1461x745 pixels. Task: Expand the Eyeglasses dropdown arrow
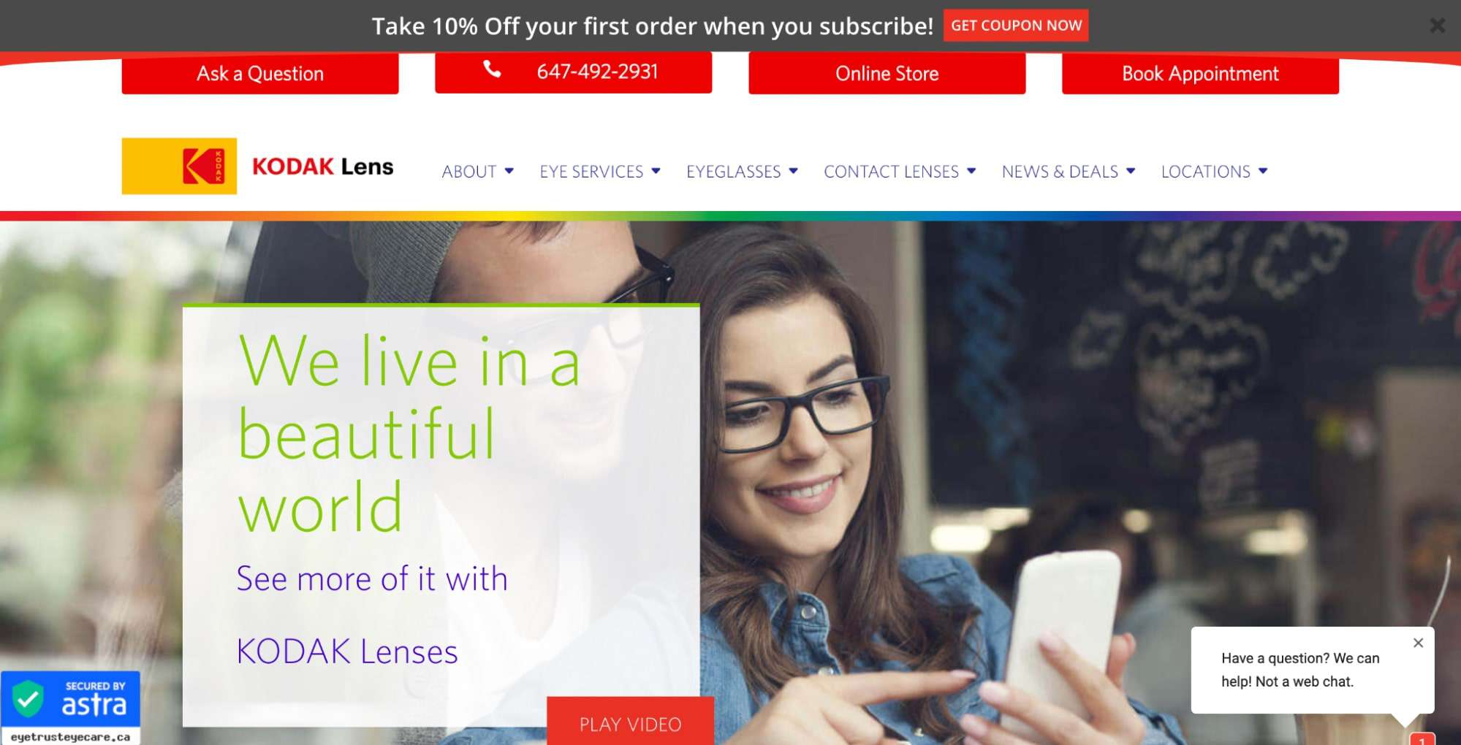[x=793, y=171]
